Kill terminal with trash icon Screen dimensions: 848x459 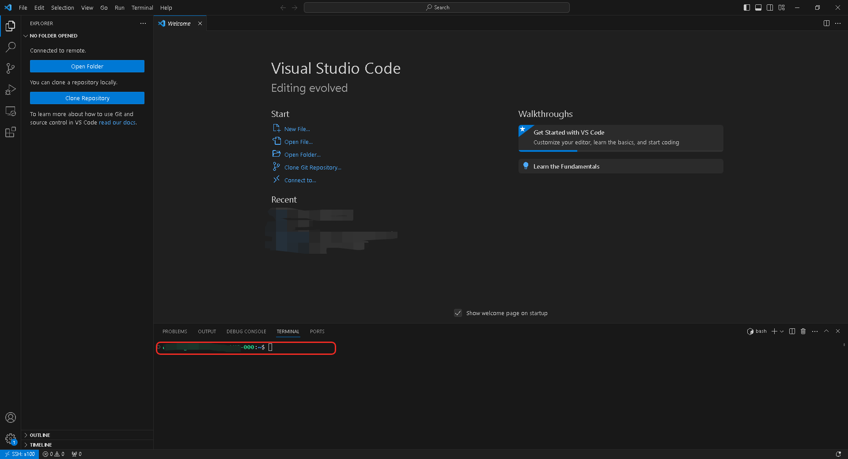803,331
